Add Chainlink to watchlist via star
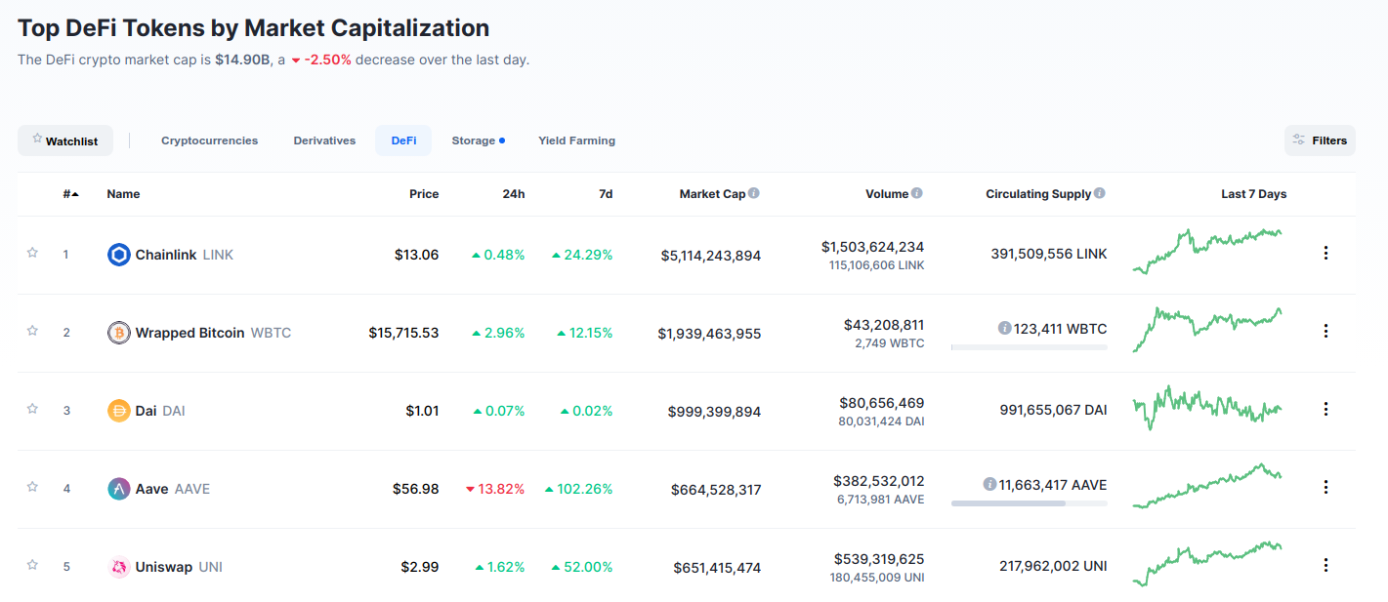The width and height of the screenshot is (1388, 602). [31, 254]
